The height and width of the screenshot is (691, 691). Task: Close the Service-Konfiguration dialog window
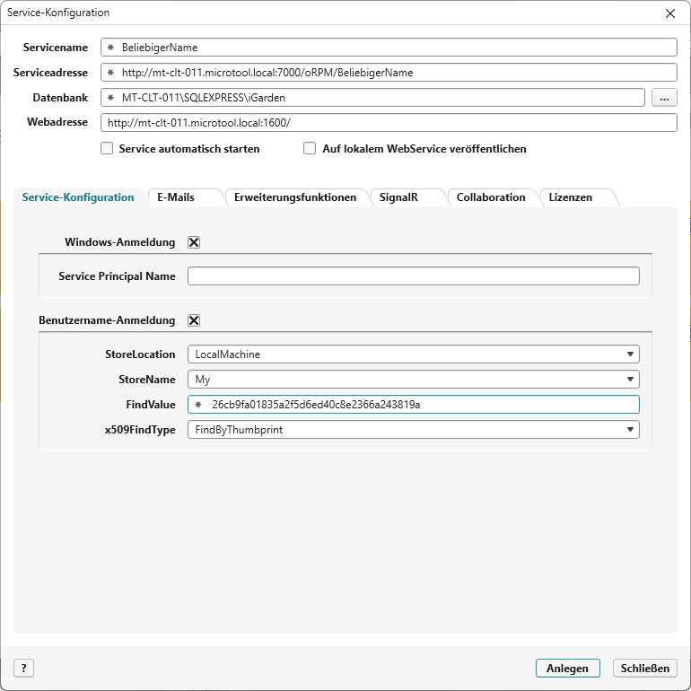(669, 13)
